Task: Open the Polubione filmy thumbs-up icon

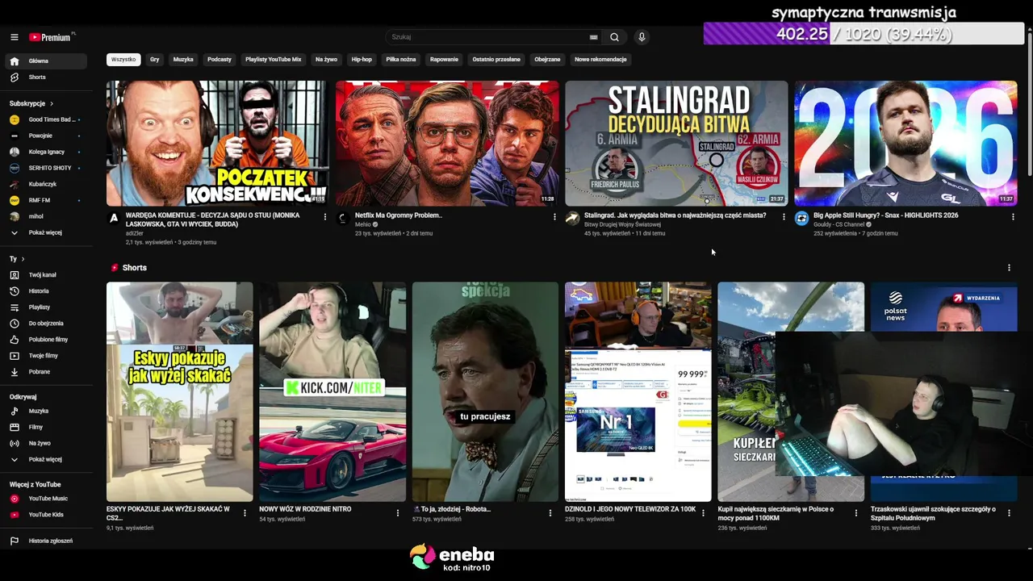Action: [14, 340]
